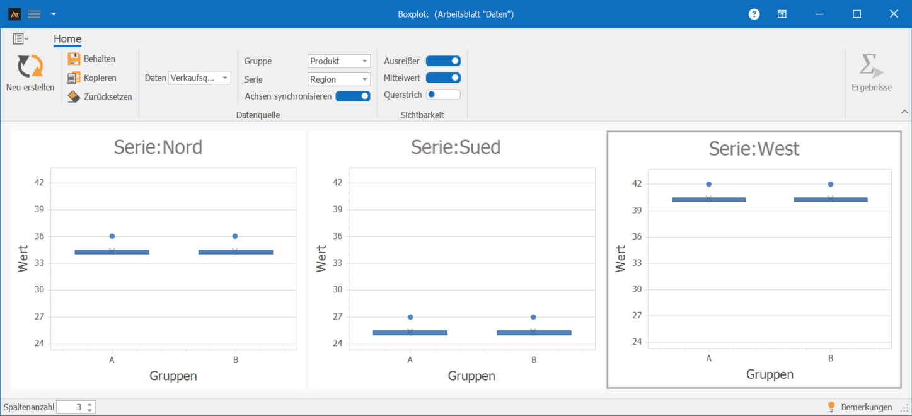The image size is (912, 416).
Task: Turn off the Mittelwert switch
Action: click(x=443, y=78)
